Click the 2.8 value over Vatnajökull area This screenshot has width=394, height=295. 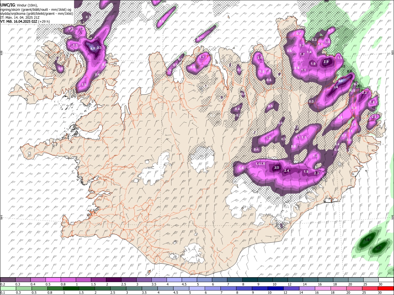277,168
